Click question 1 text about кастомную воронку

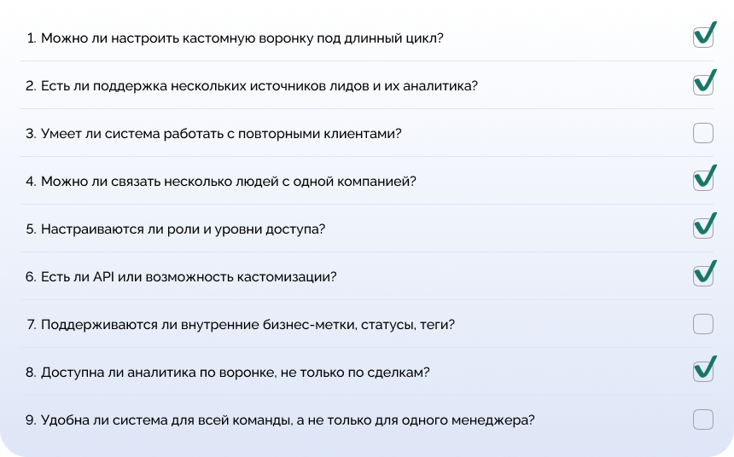click(235, 38)
